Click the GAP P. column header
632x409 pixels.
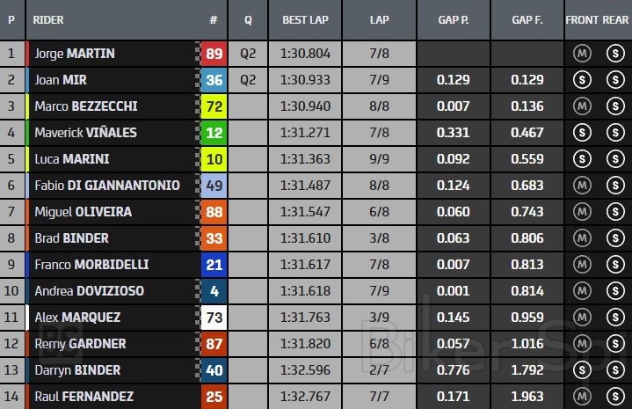coord(454,19)
